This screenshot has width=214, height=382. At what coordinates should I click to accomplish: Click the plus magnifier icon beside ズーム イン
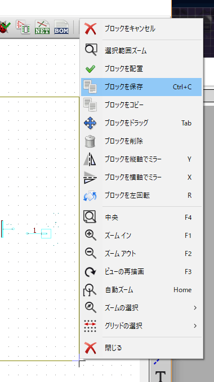click(x=90, y=235)
